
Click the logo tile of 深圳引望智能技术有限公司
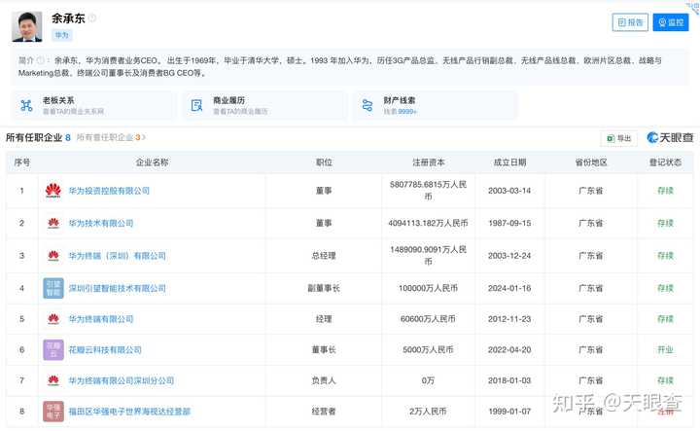53,288
